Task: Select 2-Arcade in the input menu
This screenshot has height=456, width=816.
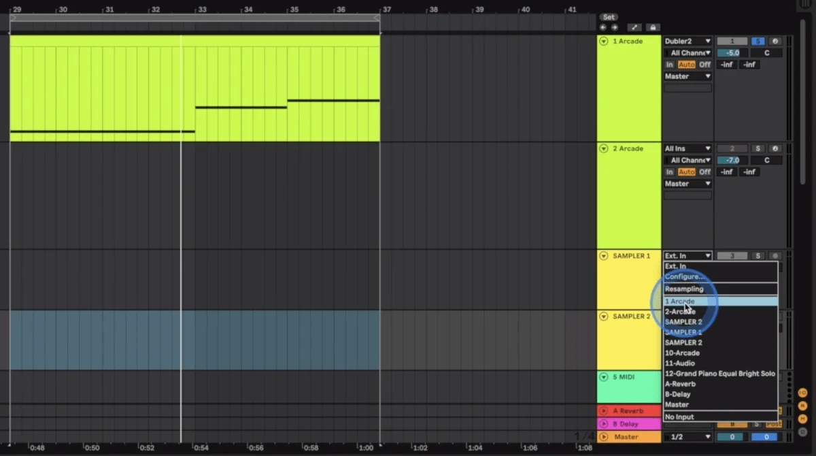Action: [x=720, y=312]
